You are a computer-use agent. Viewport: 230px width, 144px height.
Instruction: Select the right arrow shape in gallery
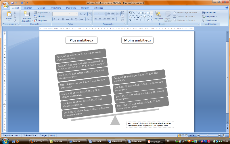141,16
